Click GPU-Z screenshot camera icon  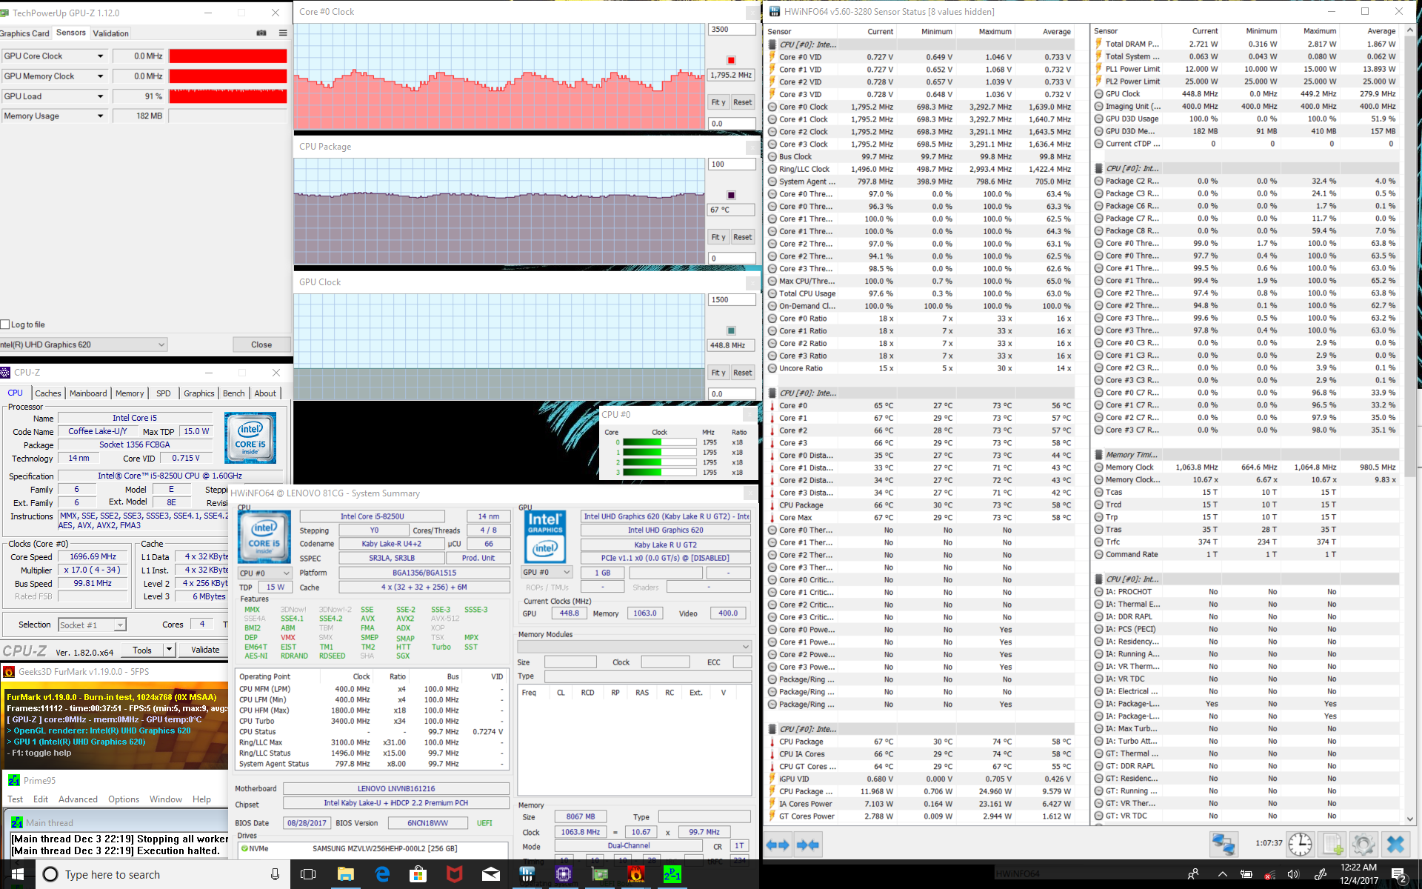click(x=261, y=33)
